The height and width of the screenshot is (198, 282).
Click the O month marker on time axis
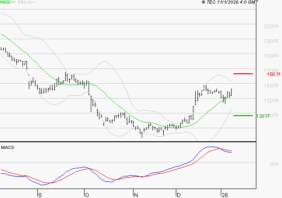(x=87, y=195)
